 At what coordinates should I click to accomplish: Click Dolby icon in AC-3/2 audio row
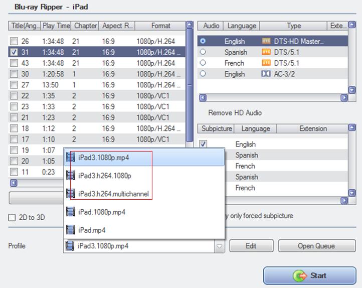tap(266, 74)
